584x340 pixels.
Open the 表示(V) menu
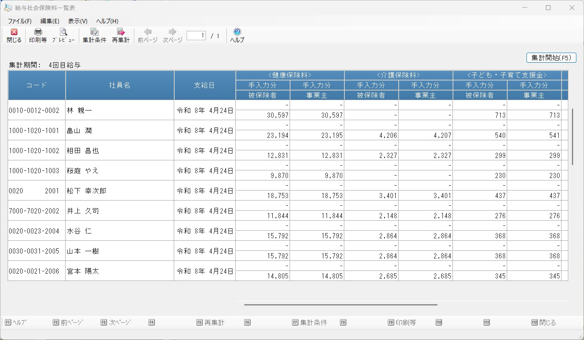pyautogui.click(x=78, y=21)
